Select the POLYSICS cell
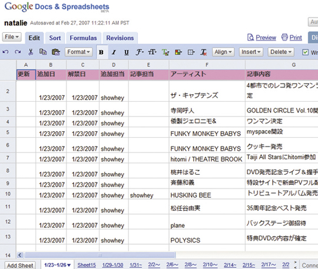 point(207,237)
